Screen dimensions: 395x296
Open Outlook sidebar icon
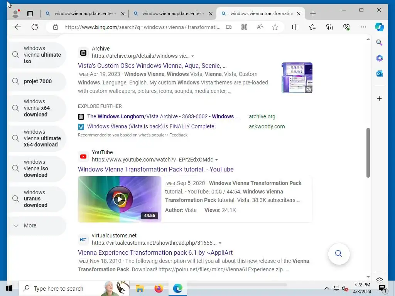click(380, 74)
